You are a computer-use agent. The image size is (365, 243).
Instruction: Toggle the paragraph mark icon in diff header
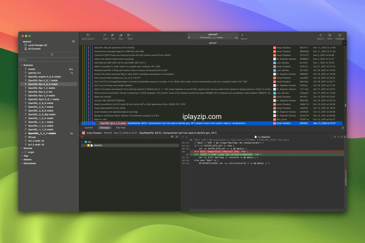[x=335, y=137]
